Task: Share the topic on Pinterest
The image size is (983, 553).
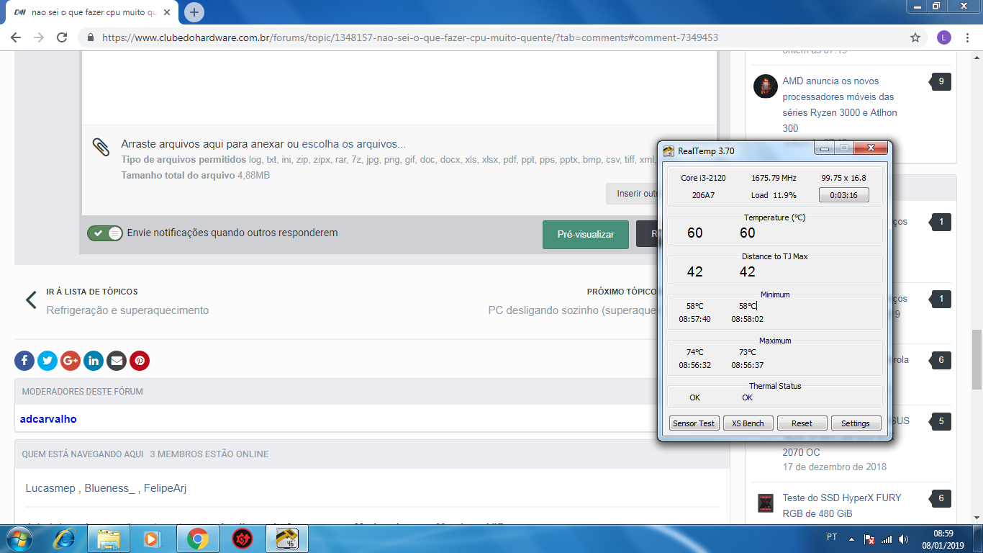Action: click(x=140, y=361)
